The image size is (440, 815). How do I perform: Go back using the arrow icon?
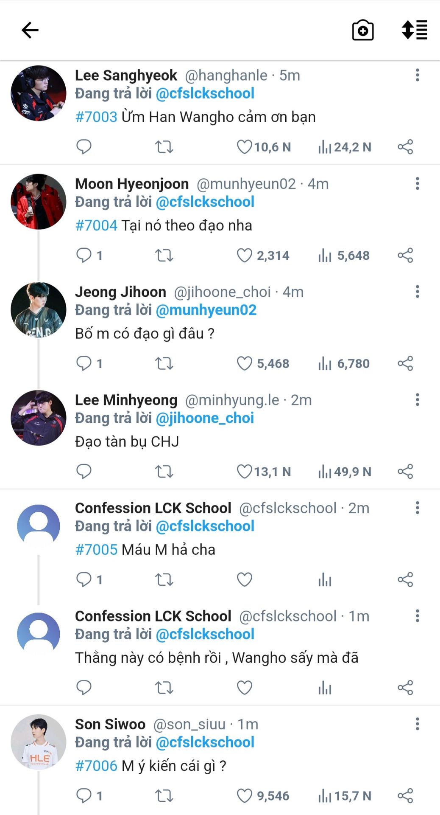(x=30, y=30)
